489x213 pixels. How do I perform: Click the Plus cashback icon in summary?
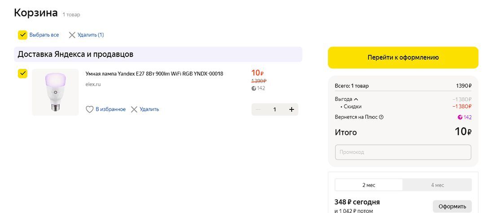460,117
